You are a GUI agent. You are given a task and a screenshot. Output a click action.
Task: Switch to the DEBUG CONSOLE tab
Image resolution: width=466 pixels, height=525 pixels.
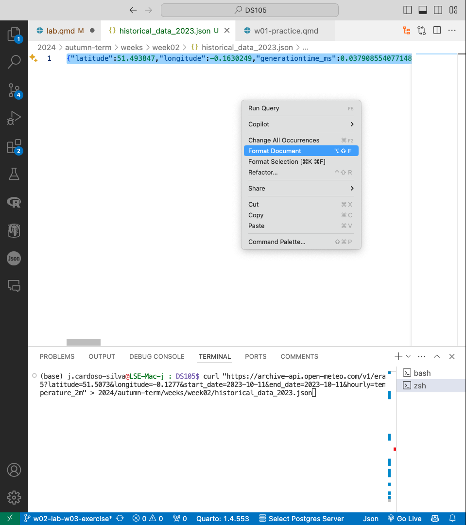click(x=156, y=357)
